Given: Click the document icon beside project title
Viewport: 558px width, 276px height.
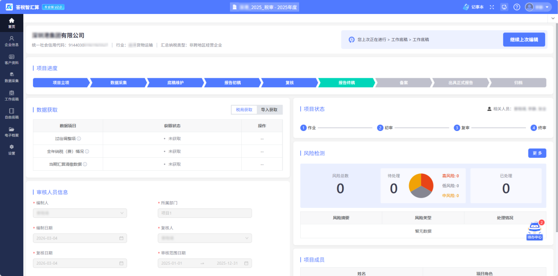Looking at the screenshot, I should coord(235,7).
